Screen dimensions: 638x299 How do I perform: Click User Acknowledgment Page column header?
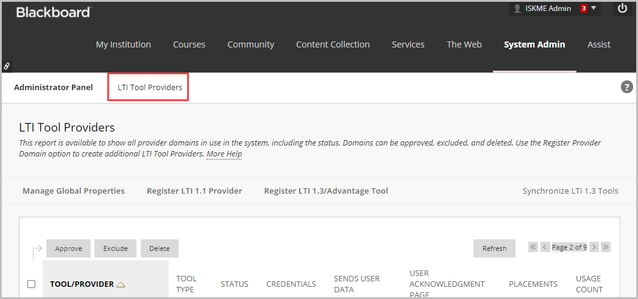pyautogui.click(x=447, y=284)
